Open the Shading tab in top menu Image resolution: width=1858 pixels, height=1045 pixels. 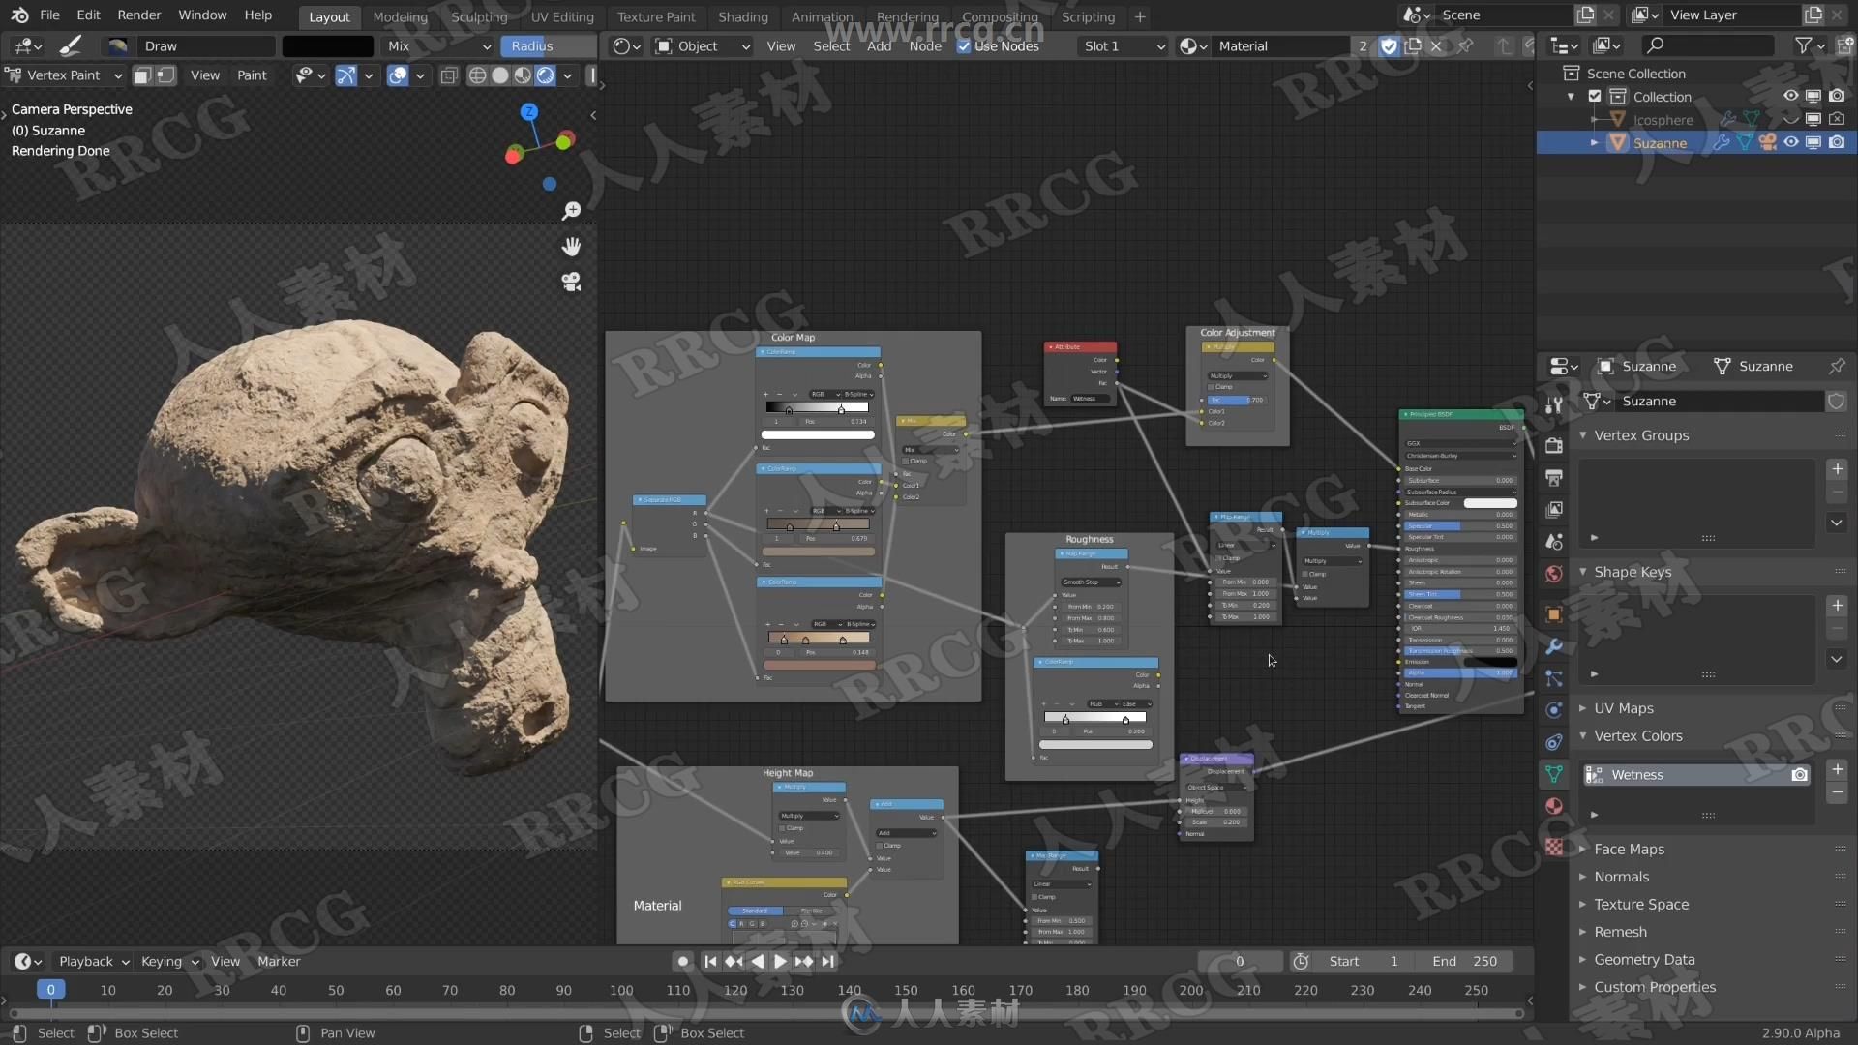[x=740, y=15]
